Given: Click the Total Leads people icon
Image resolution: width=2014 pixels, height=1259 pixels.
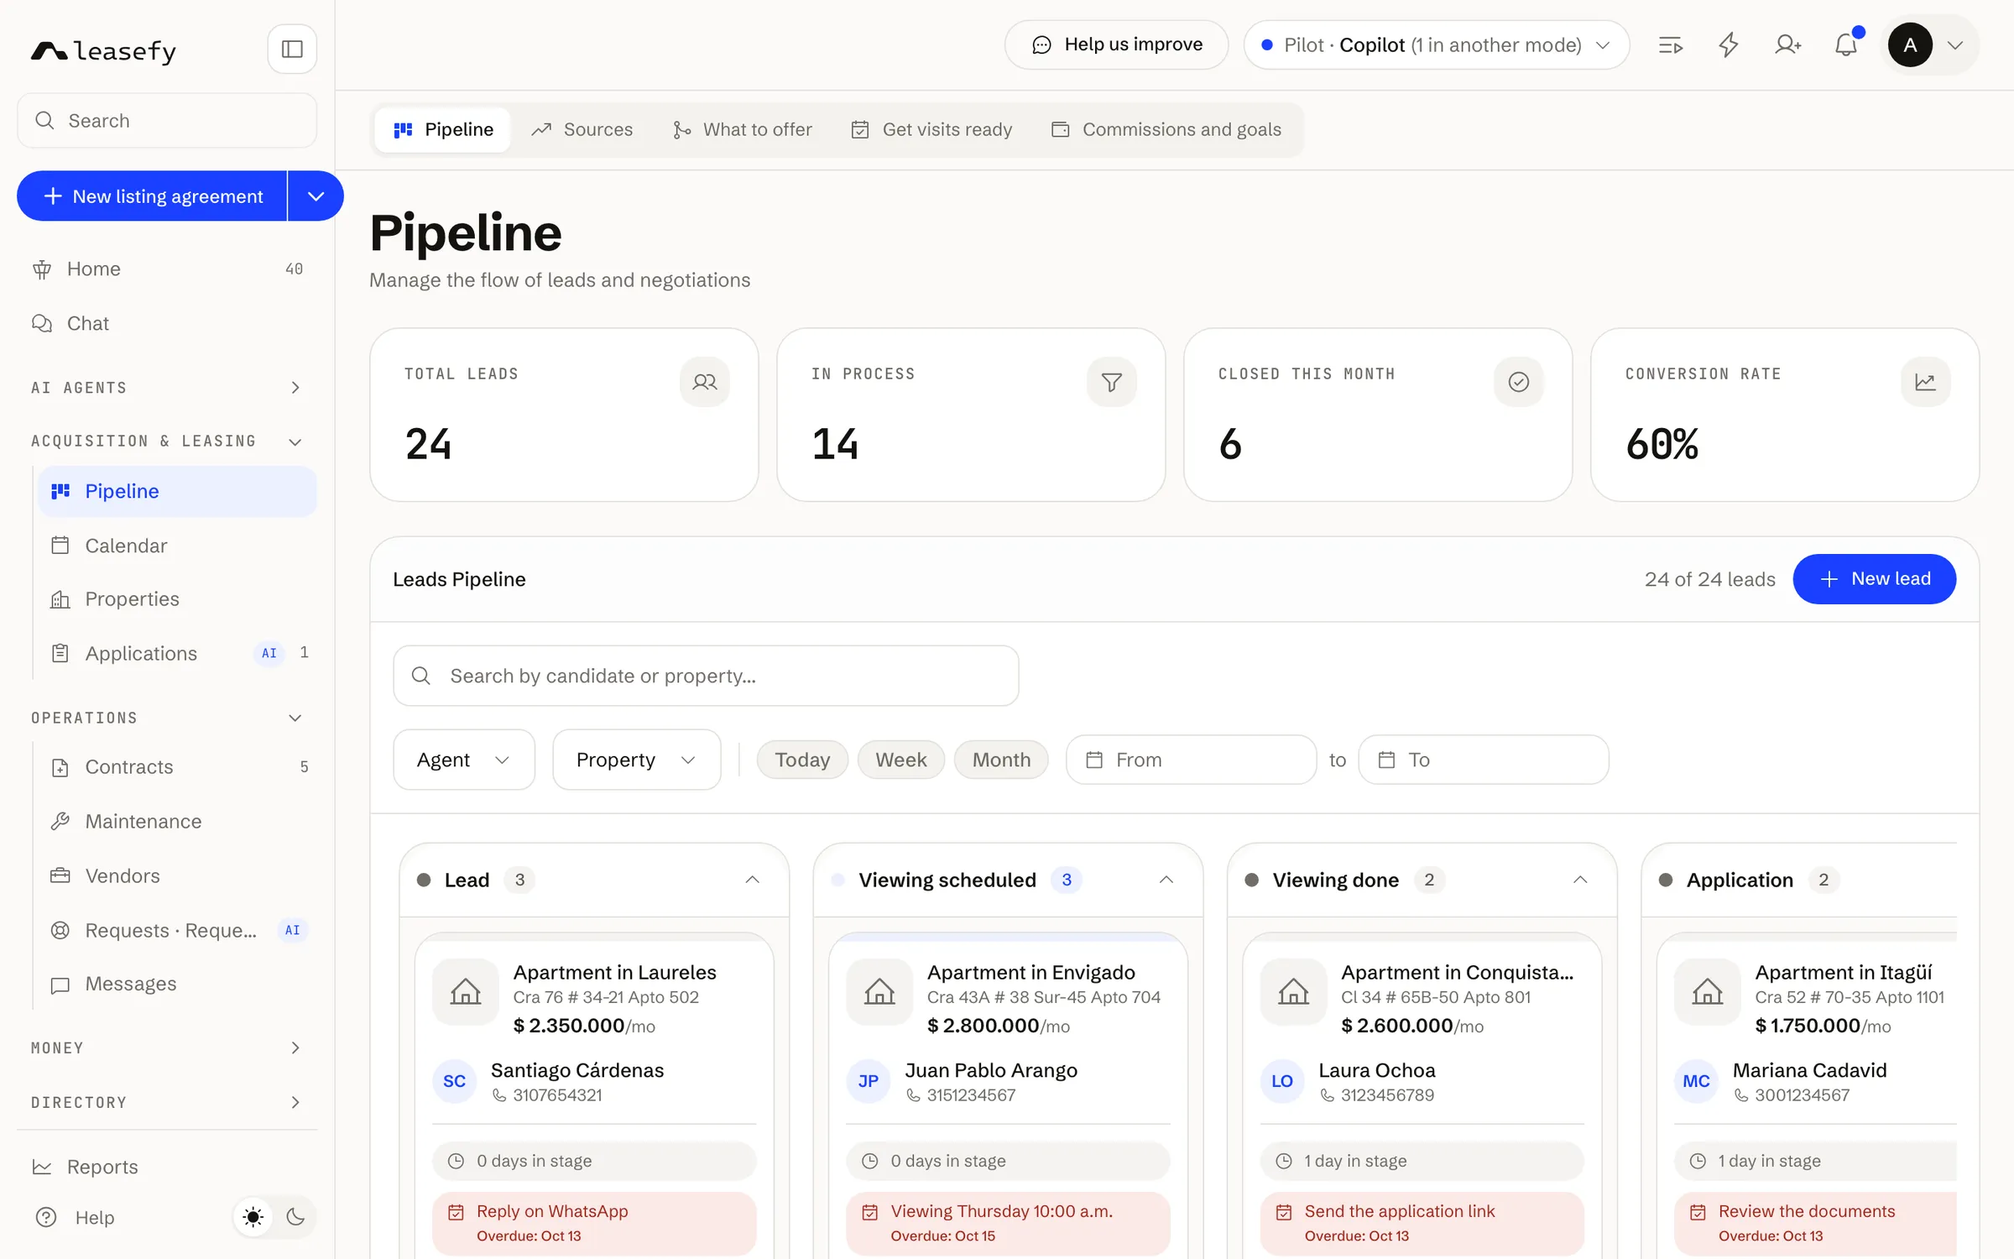Looking at the screenshot, I should [x=705, y=382].
